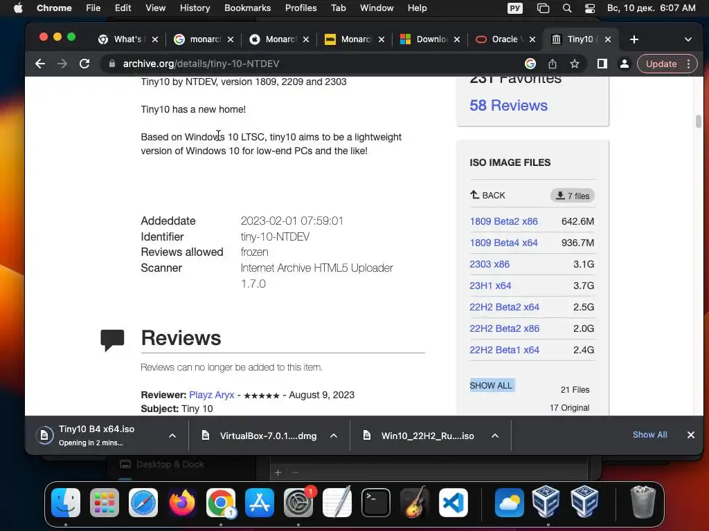Launch Visual Studio Code from the Dock
Image resolution: width=709 pixels, height=531 pixels.
pos(454,503)
